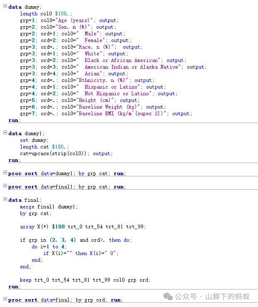Click the 'Black or African American' string

pyautogui.click(x=118, y=60)
